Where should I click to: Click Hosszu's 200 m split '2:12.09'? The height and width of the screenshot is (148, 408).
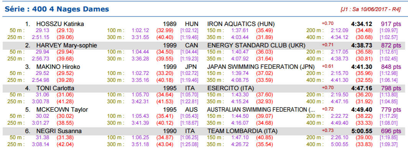click(340, 30)
